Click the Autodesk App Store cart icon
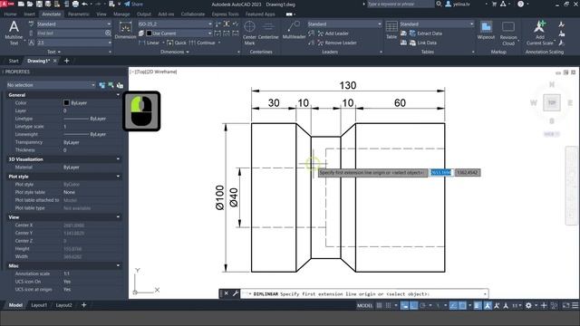 click(494, 4)
